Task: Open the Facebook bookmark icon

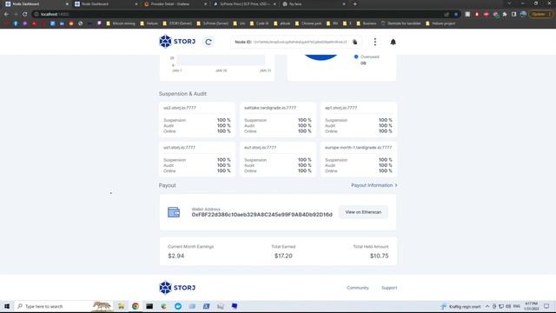Action: click(x=16, y=23)
